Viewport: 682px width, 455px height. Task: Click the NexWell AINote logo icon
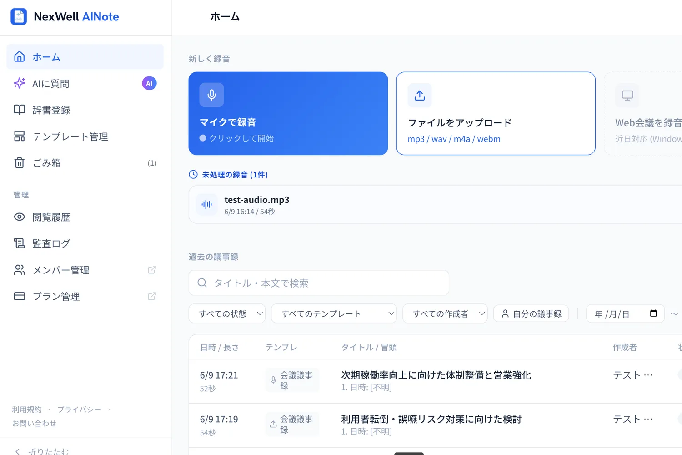click(19, 17)
